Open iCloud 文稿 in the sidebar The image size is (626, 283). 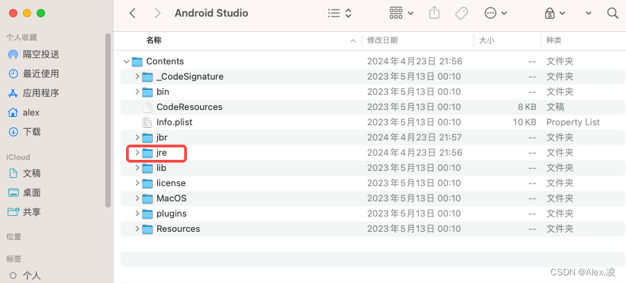[25, 173]
